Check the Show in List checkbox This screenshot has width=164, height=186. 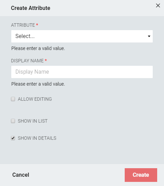click(x=13, y=121)
